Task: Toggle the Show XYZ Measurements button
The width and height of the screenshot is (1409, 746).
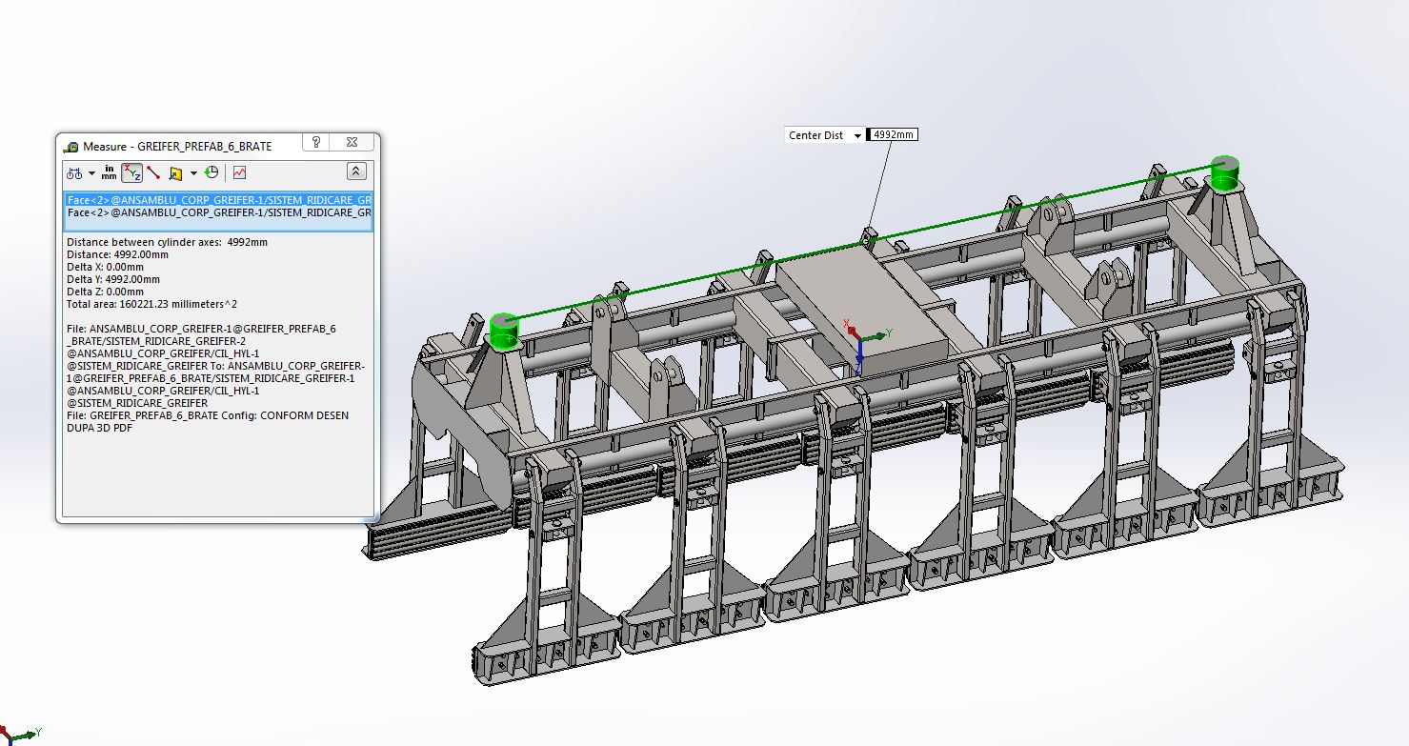Action: click(131, 172)
